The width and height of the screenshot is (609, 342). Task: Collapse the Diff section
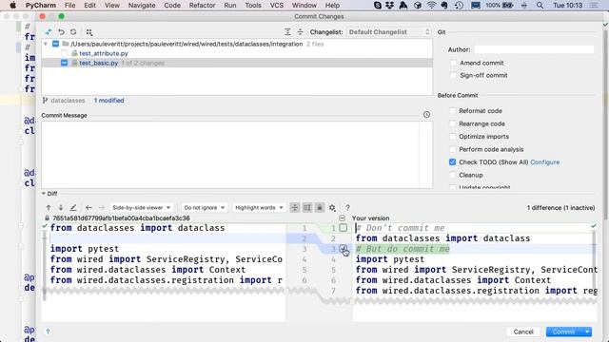(44, 194)
